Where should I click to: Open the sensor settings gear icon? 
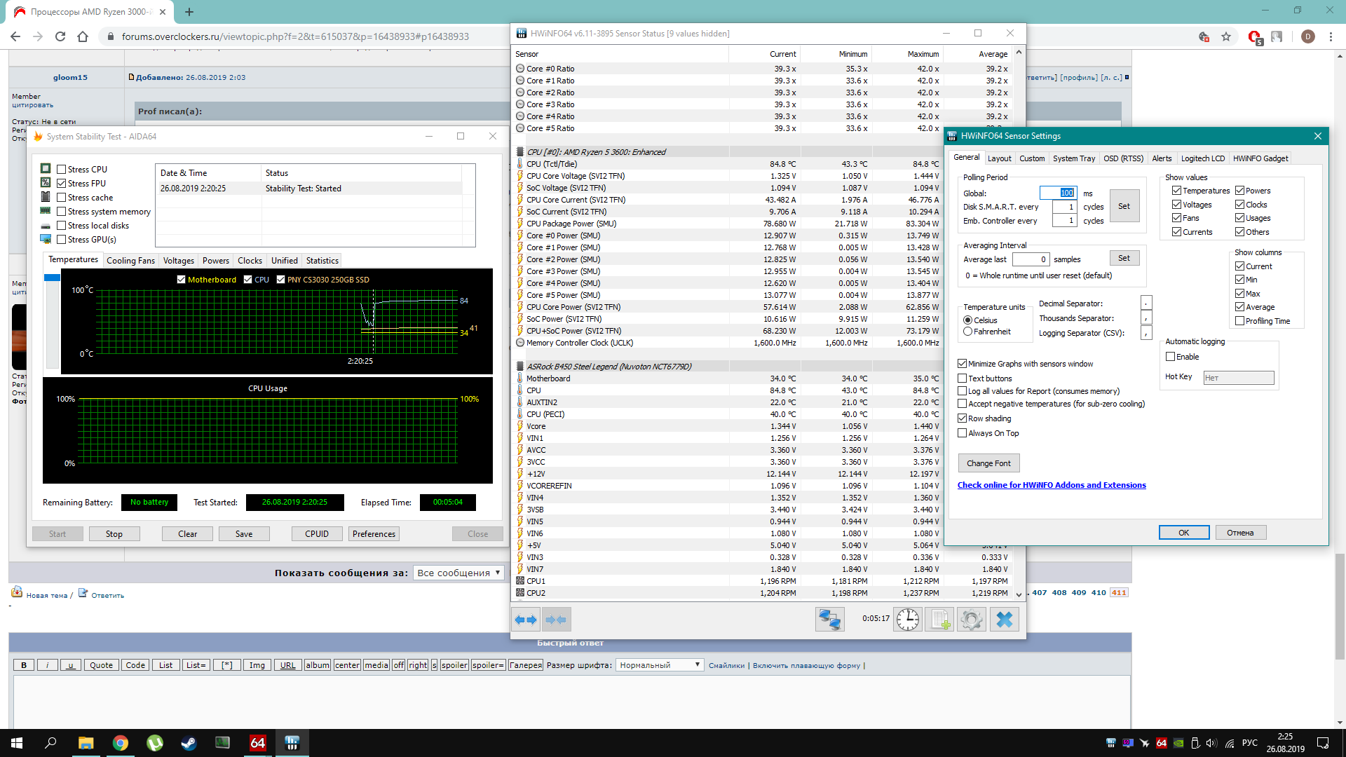coord(972,620)
